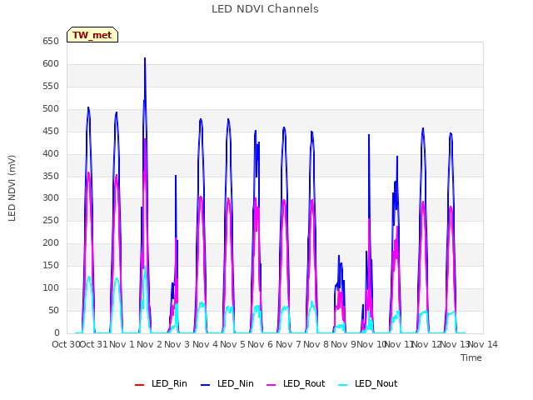
Task: Click the 200 y-axis tick label
Action: pyautogui.click(x=51, y=242)
